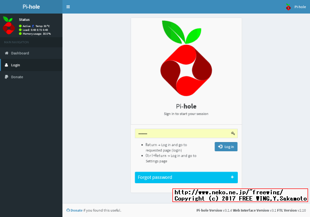The height and width of the screenshot is (217, 310).
Task: Click the Log in button
Action: tap(226, 147)
